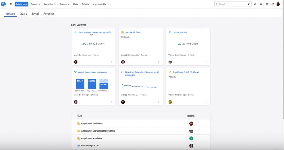284x150 pixels.
Task: Switch to the Saved tab
Action: (35, 13)
